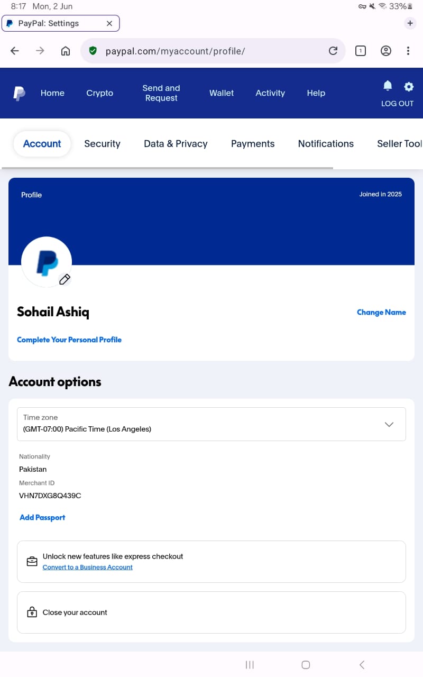
Task: Open the browser three-dot menu
Action: tap(408, 51)
